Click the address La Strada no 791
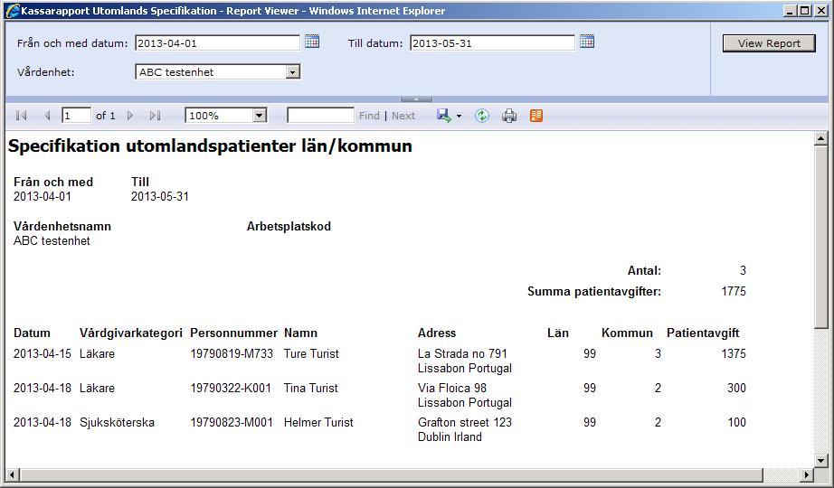Viewport: 834px width, 488px height. click(x=462, y=353)
